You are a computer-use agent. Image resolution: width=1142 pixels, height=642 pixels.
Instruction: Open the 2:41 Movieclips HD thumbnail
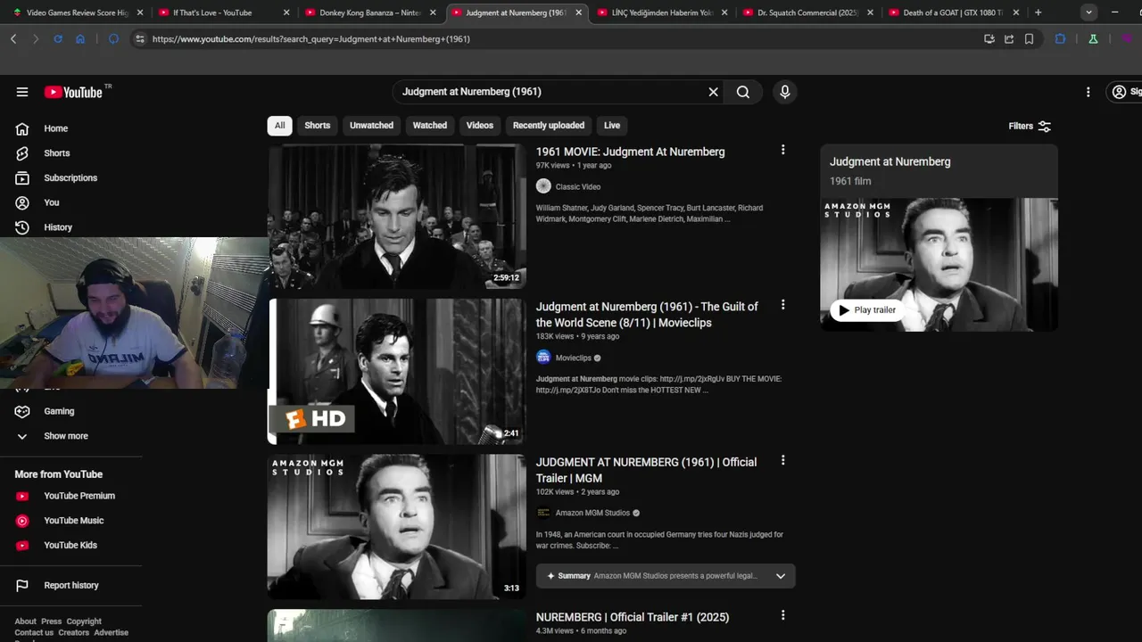(397, 372)
